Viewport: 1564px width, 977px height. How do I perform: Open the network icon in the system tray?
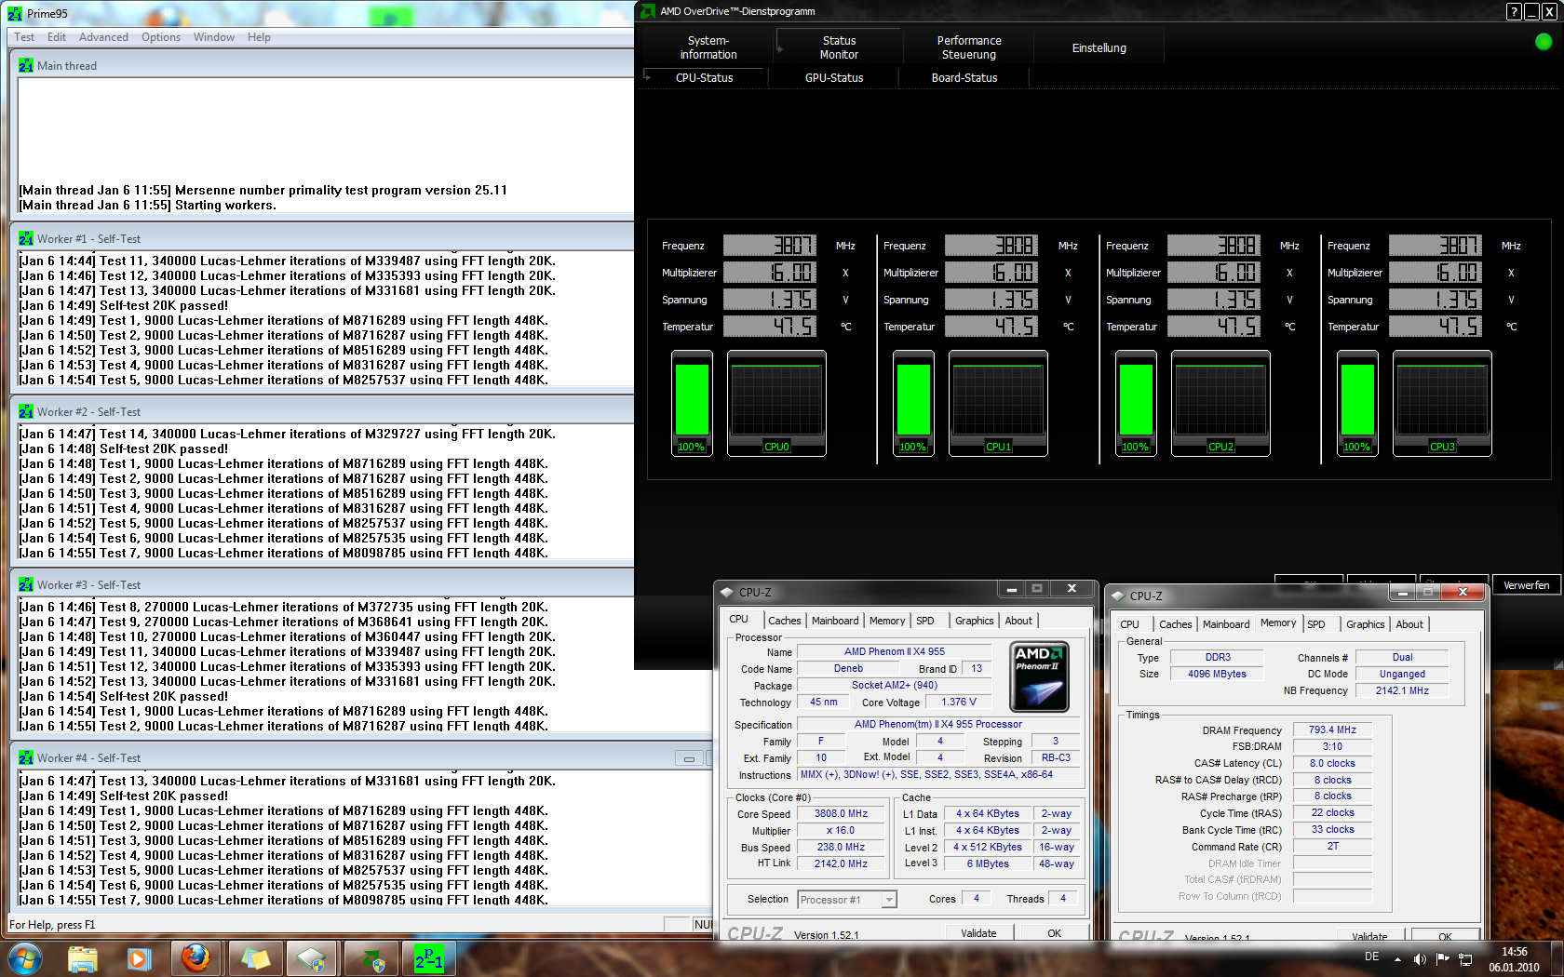1465,959
